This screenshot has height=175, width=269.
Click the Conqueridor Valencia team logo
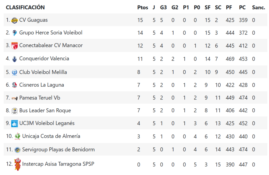pyautogui.click(x=15, y=59)
